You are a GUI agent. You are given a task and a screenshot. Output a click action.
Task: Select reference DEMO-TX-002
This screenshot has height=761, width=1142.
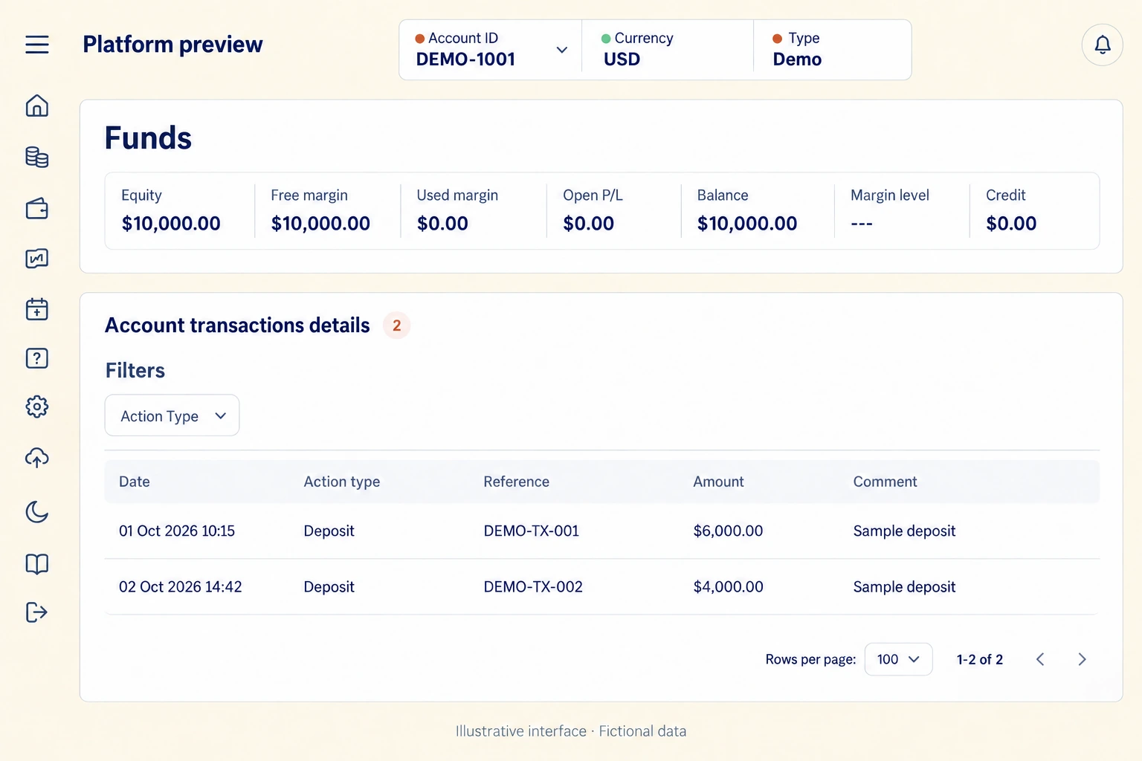533,586
